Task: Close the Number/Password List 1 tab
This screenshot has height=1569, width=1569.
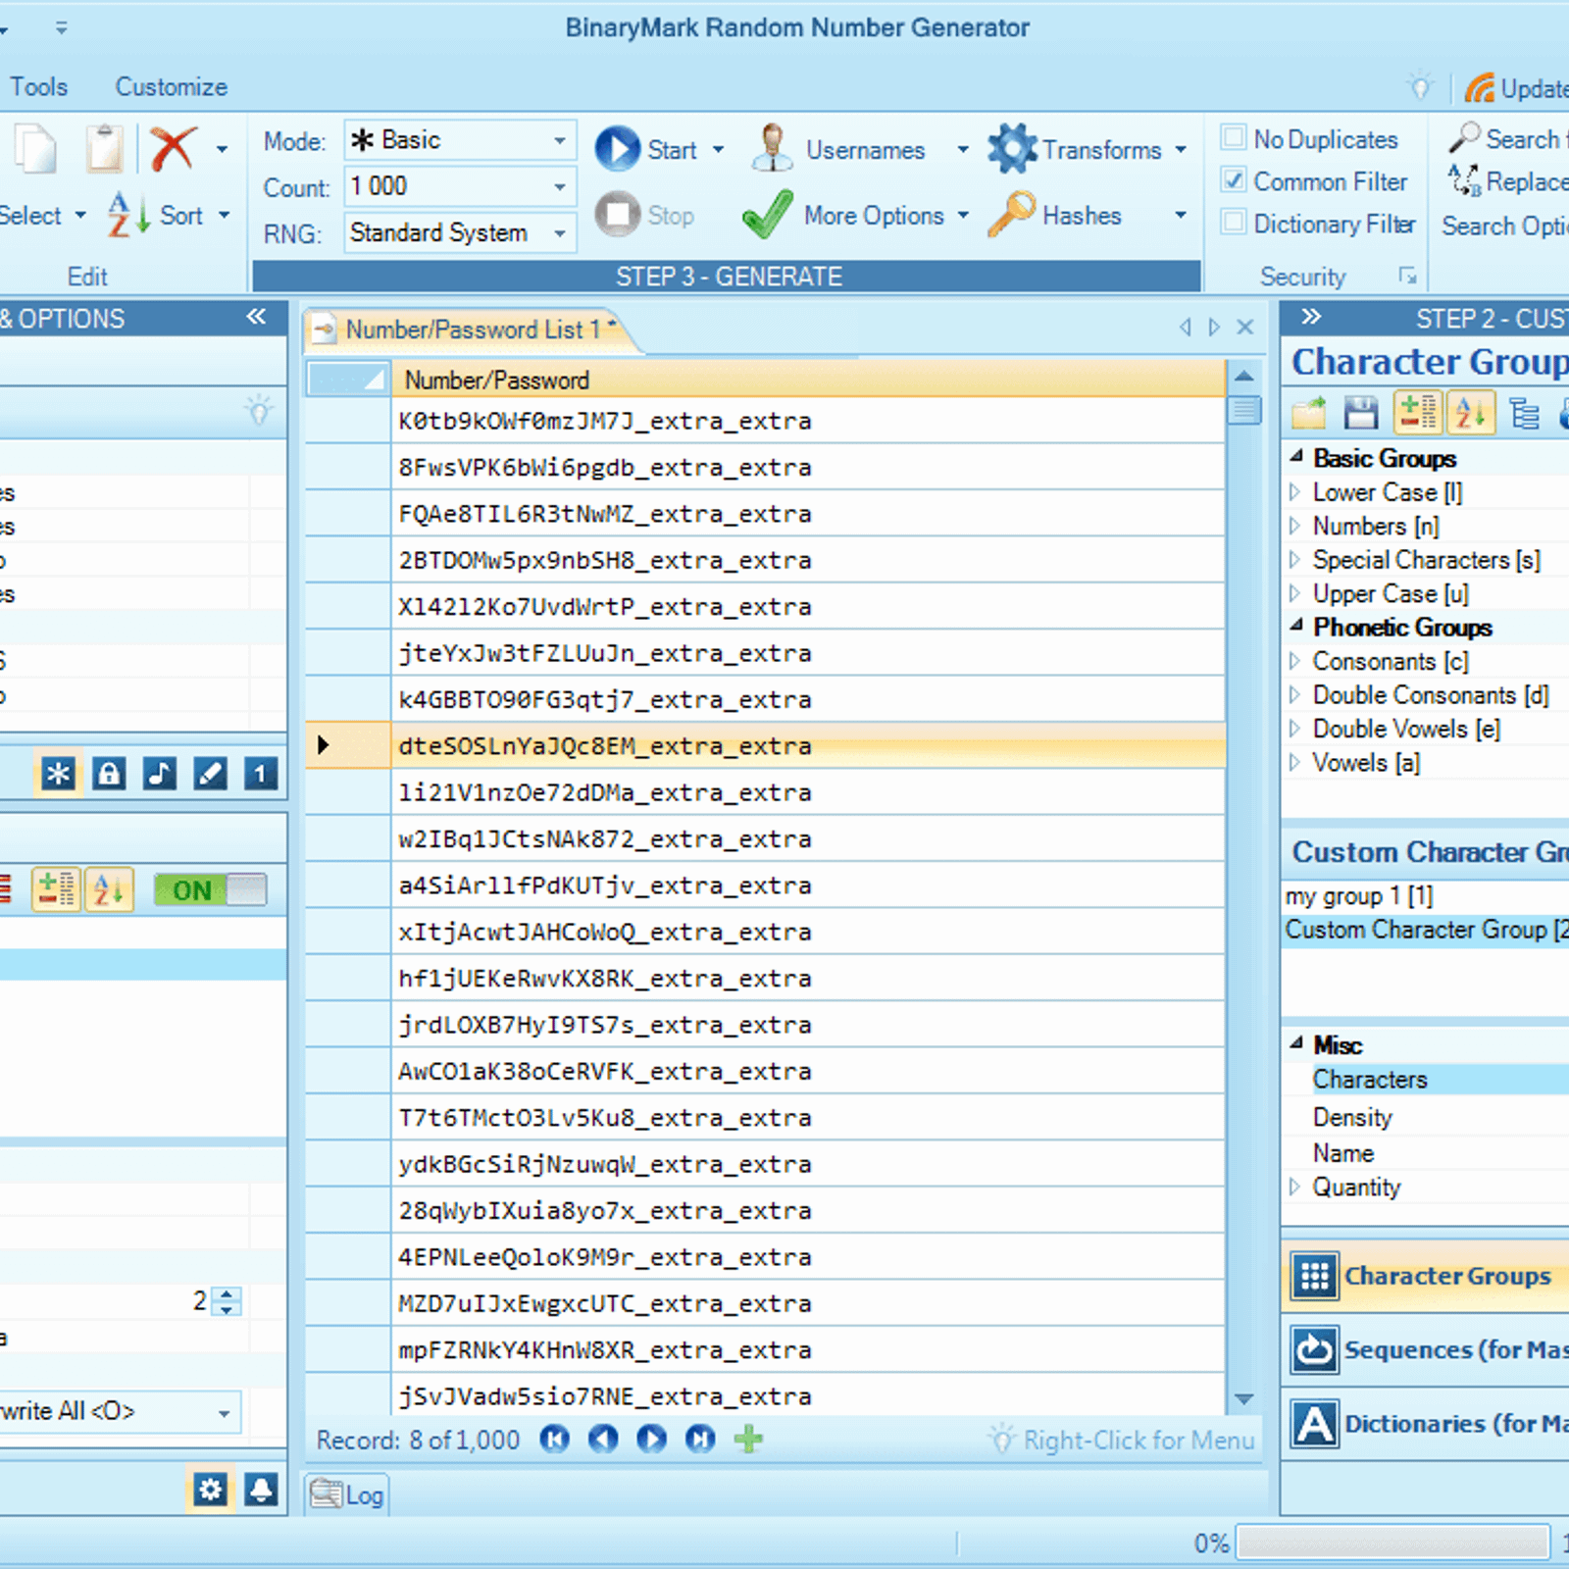Action: [1245, 328]
